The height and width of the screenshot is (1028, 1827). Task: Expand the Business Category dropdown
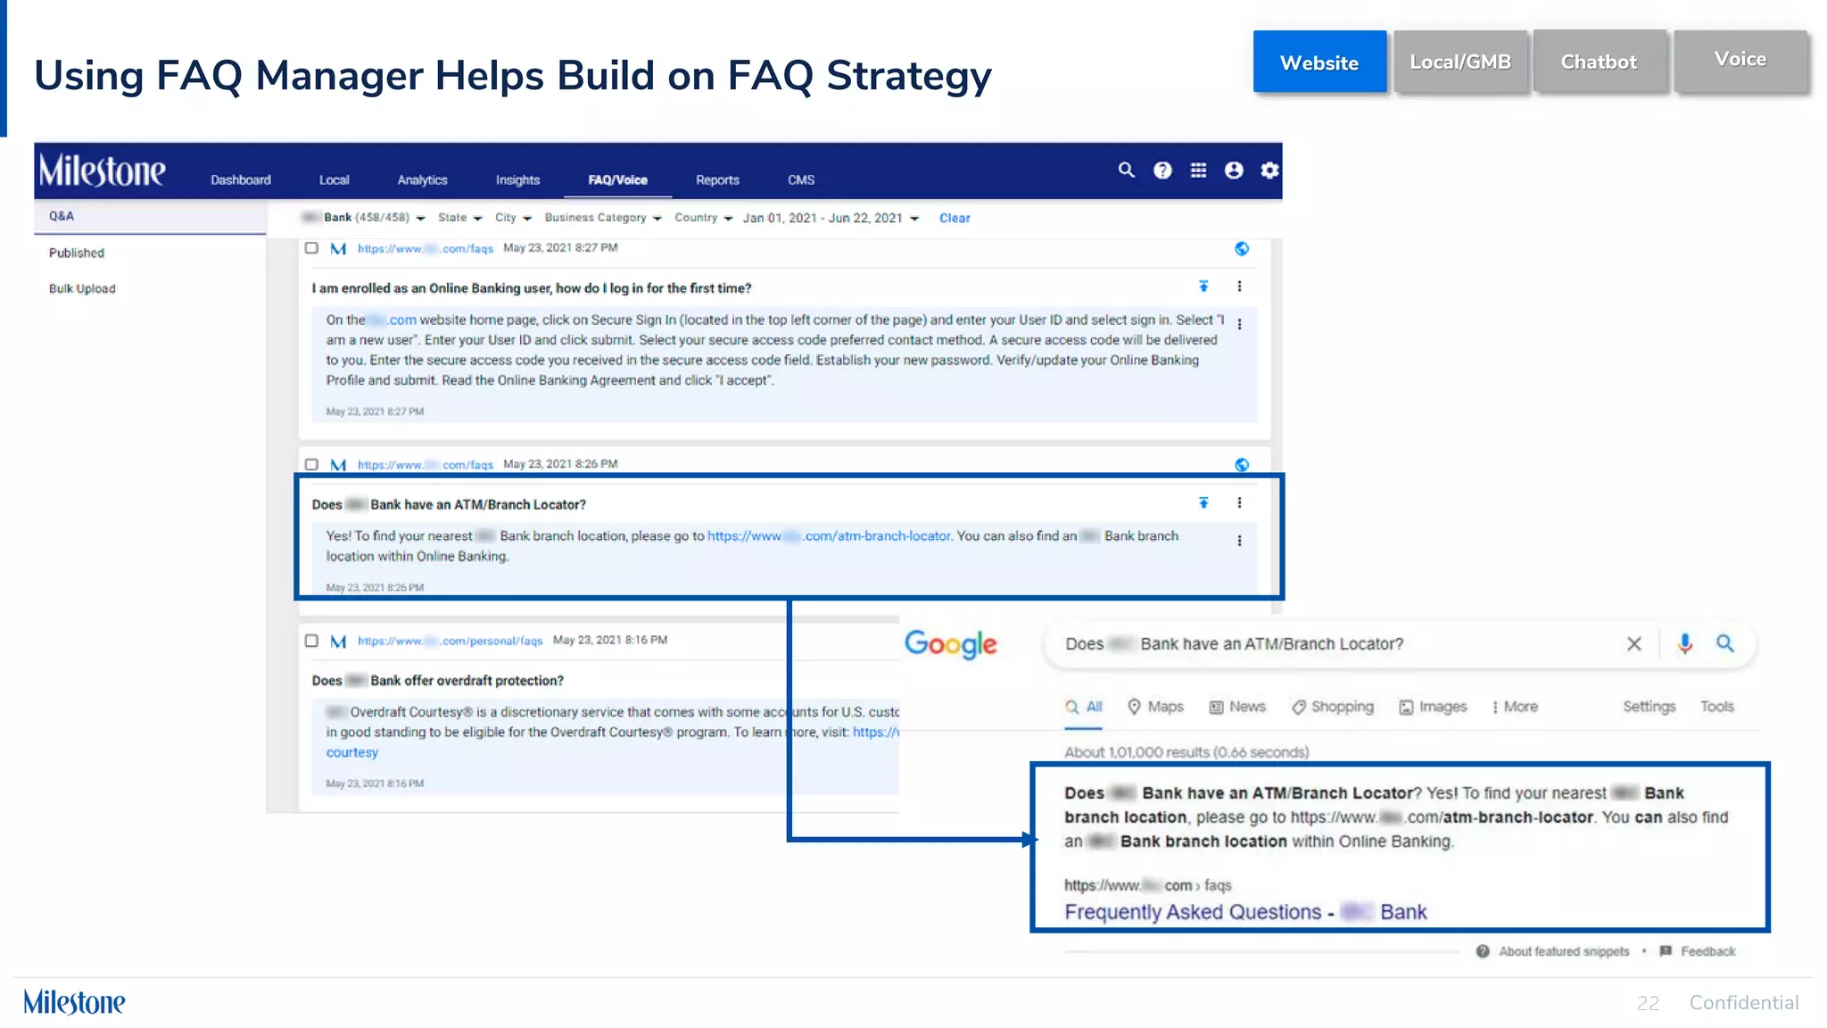pos(603,218)
